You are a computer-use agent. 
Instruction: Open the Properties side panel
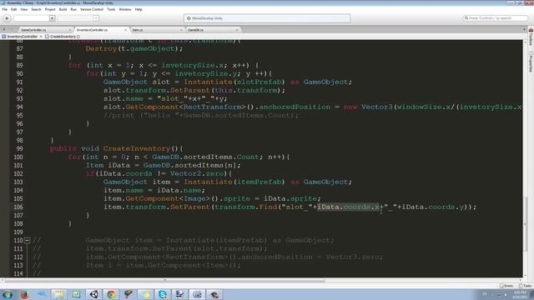[531, 62]
